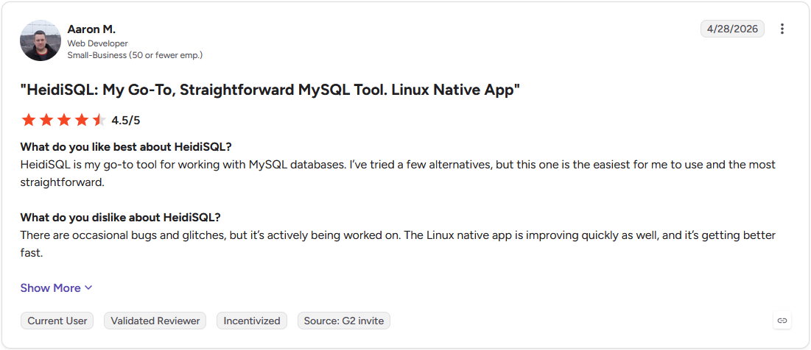
Task: Click the Source: G2 invite tag
Action: tap(344, 321)
